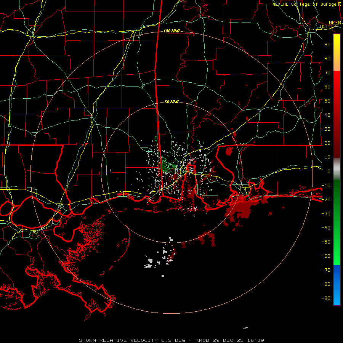343x343 pixels.
Task: Click the NEXR label above the scale
Action: tap(335, 23)
